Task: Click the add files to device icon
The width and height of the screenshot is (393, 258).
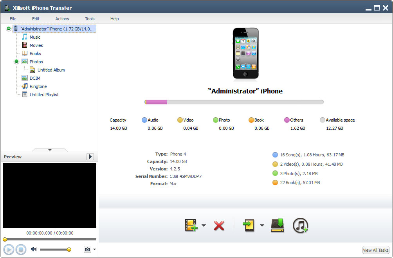Action: coord(191,225)
